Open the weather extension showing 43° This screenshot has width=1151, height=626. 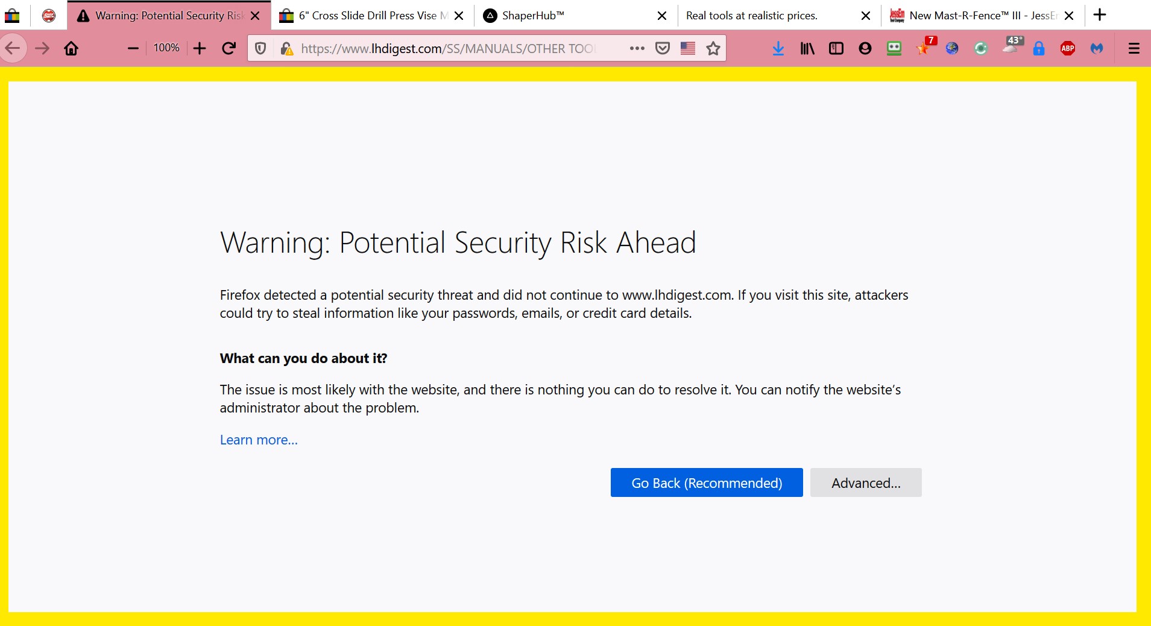coord(1012,46)
